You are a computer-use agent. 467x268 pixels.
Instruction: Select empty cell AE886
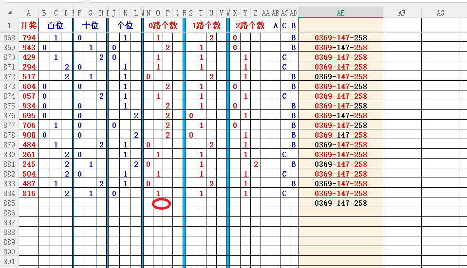point(340,213)
